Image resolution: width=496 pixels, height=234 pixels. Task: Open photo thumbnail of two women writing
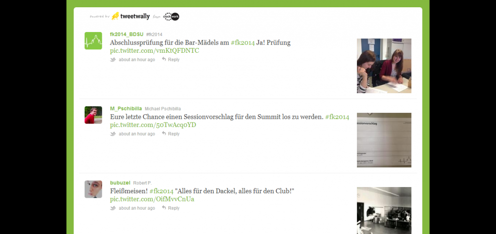tap(384, 66)
